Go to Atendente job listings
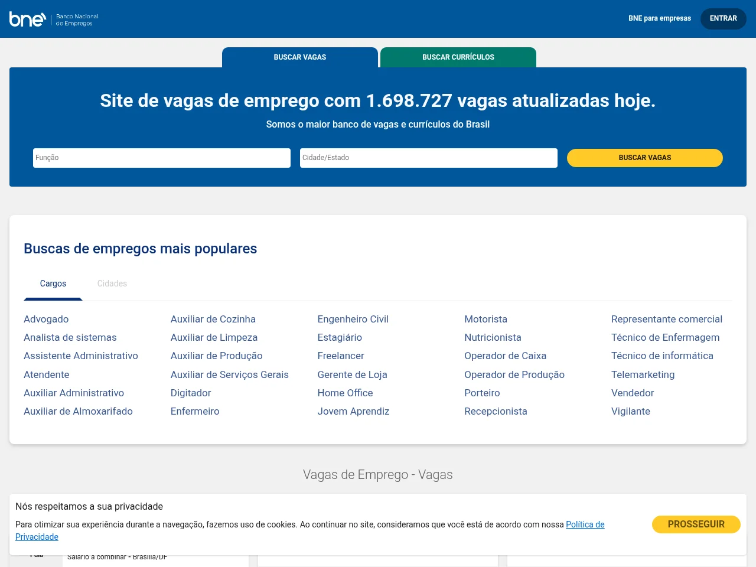This screenshot has width=756, height=567. pyautogui.click(x=47, y=374)
